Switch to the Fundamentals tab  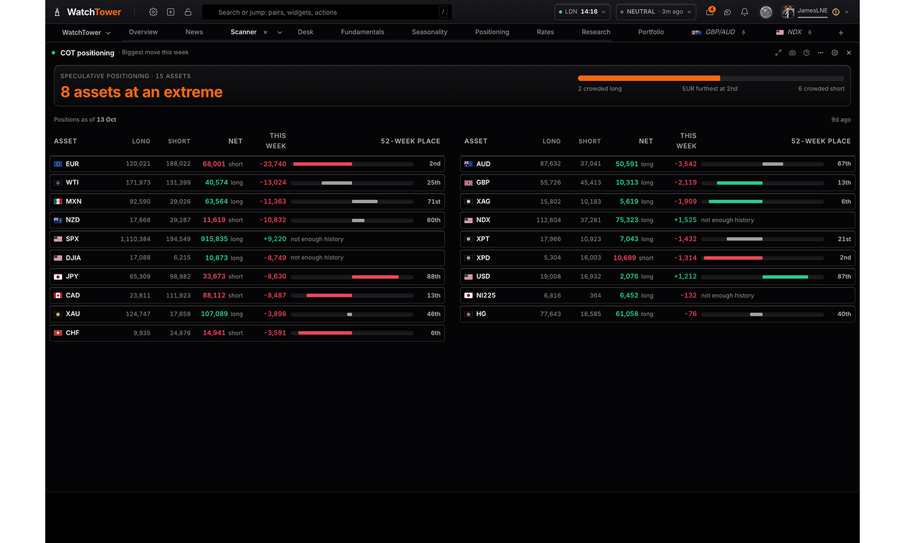(x=363, y=32)
